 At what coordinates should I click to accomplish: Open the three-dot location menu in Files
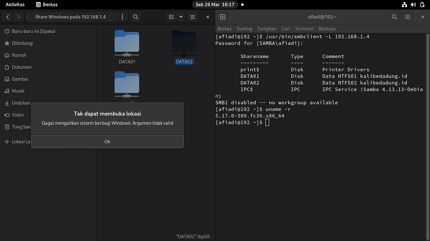[x=122, y=17]
